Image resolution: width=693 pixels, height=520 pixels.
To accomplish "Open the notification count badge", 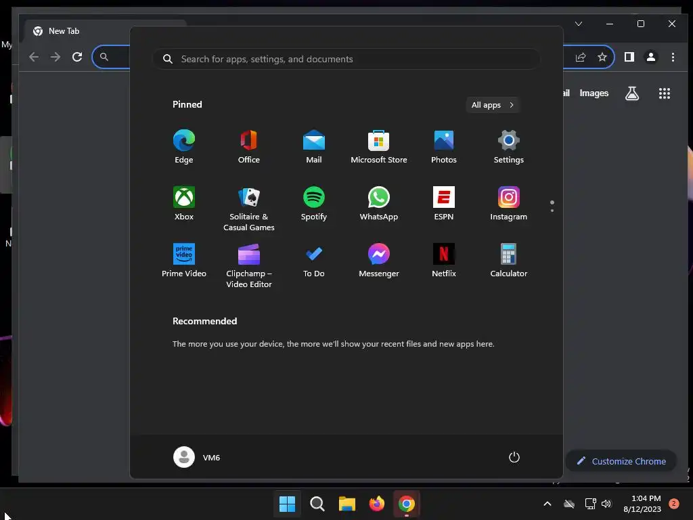I will pyautogui.click(x=674, y=504).
